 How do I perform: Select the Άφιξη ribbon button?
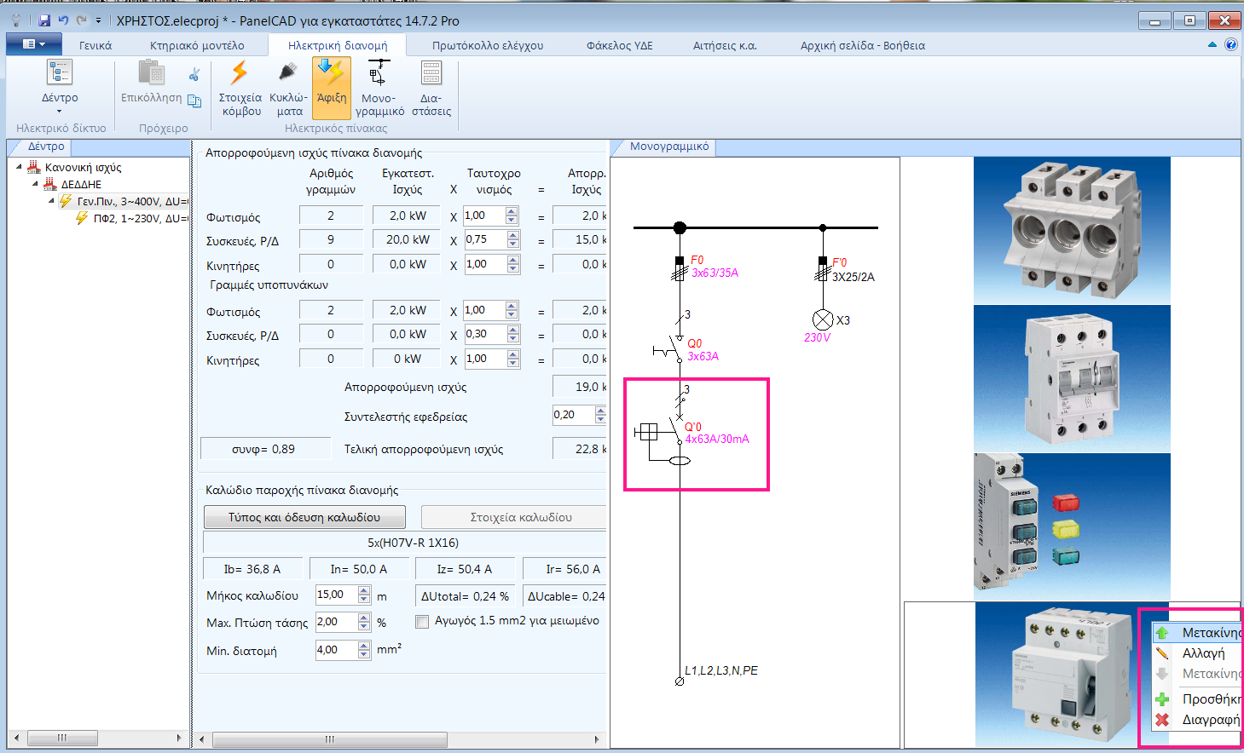point(332,87)
